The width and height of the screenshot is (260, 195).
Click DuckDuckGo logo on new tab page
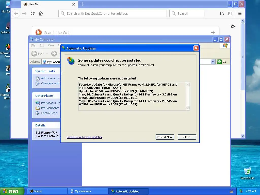click(x=39, y=32)
